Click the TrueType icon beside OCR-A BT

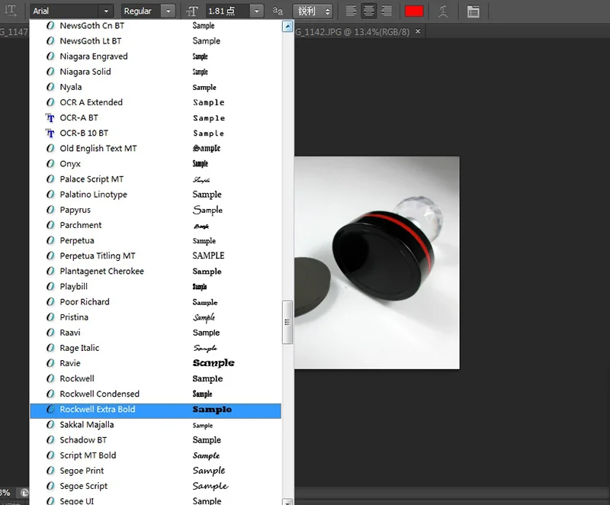(50, 118)
